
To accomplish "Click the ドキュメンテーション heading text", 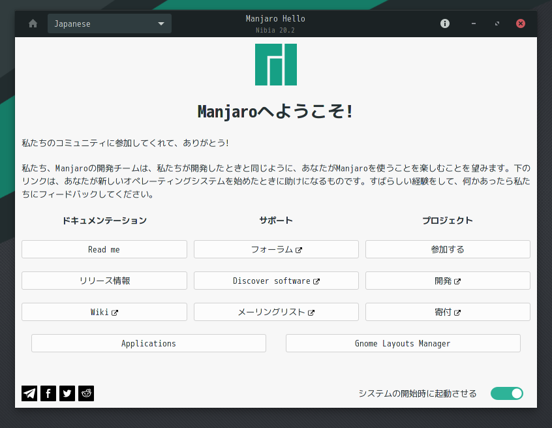I will pyautogui.click(x=104, y=221).
